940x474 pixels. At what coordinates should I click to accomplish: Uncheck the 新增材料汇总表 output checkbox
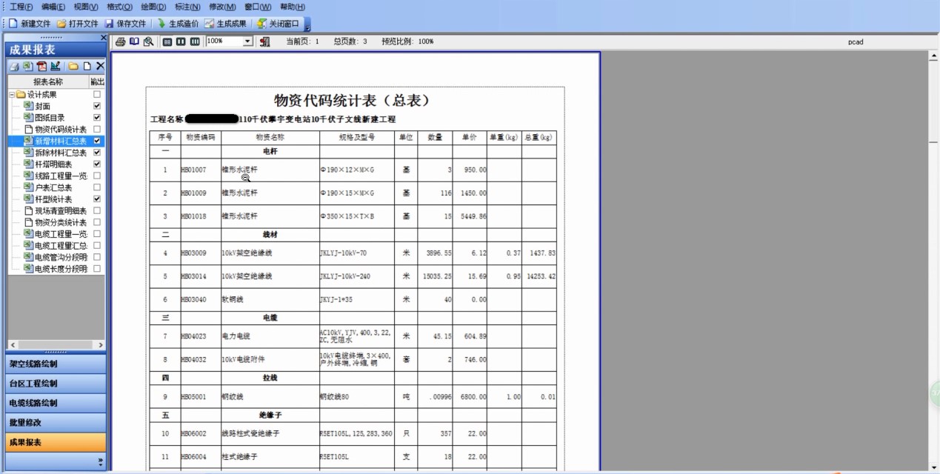97,141
